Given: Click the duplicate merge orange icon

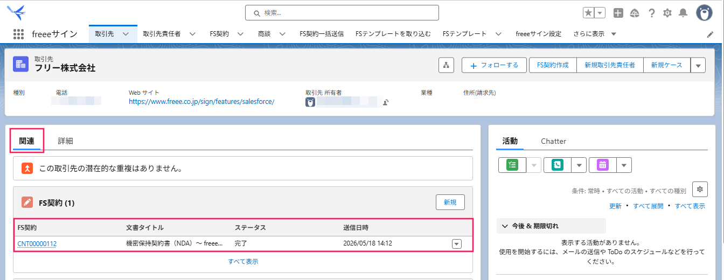Looking at the screenshot, I should pos(27,169).
